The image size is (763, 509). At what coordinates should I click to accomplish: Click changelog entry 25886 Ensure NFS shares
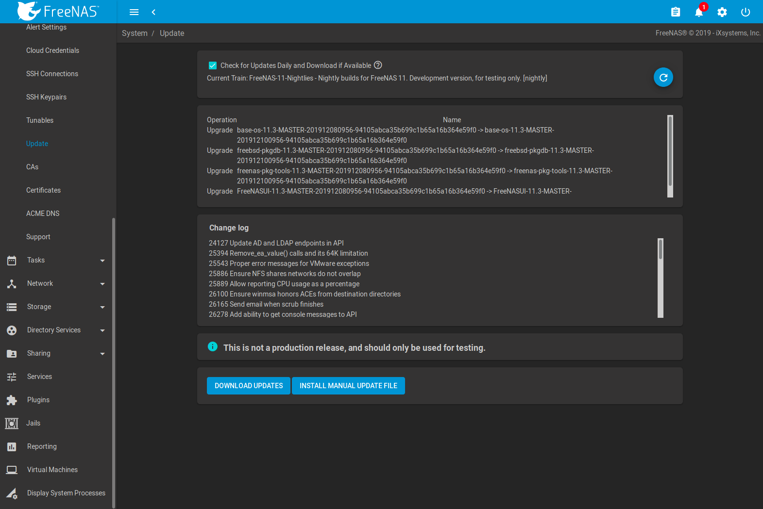click(285, 274)
